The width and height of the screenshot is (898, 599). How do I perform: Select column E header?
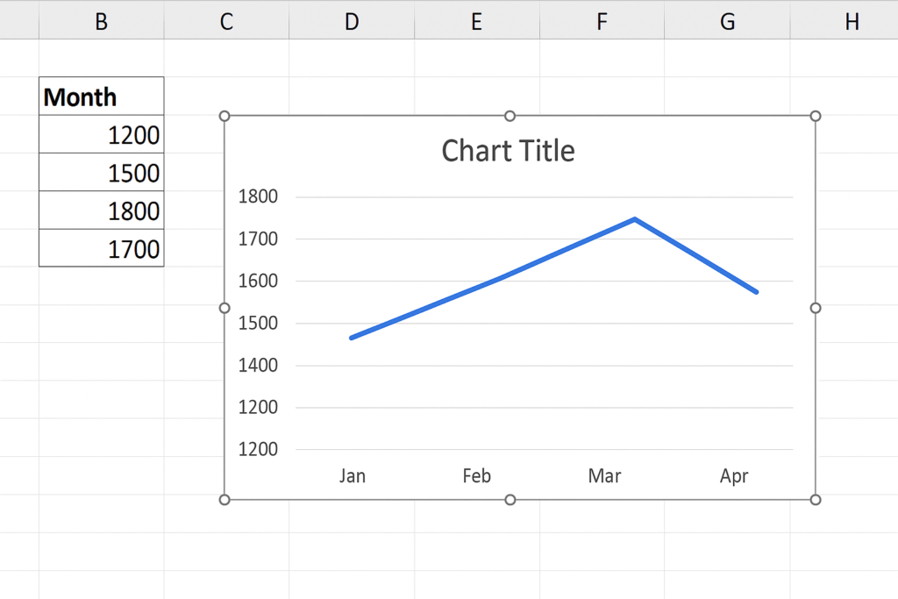coord(476,21)
